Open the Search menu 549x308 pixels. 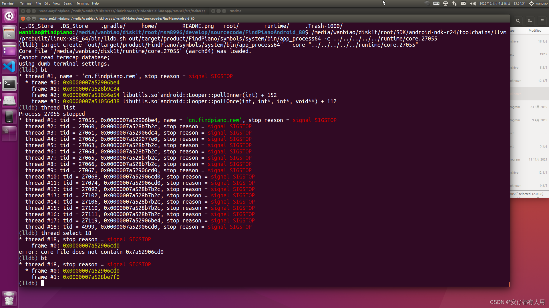point(68,3)
